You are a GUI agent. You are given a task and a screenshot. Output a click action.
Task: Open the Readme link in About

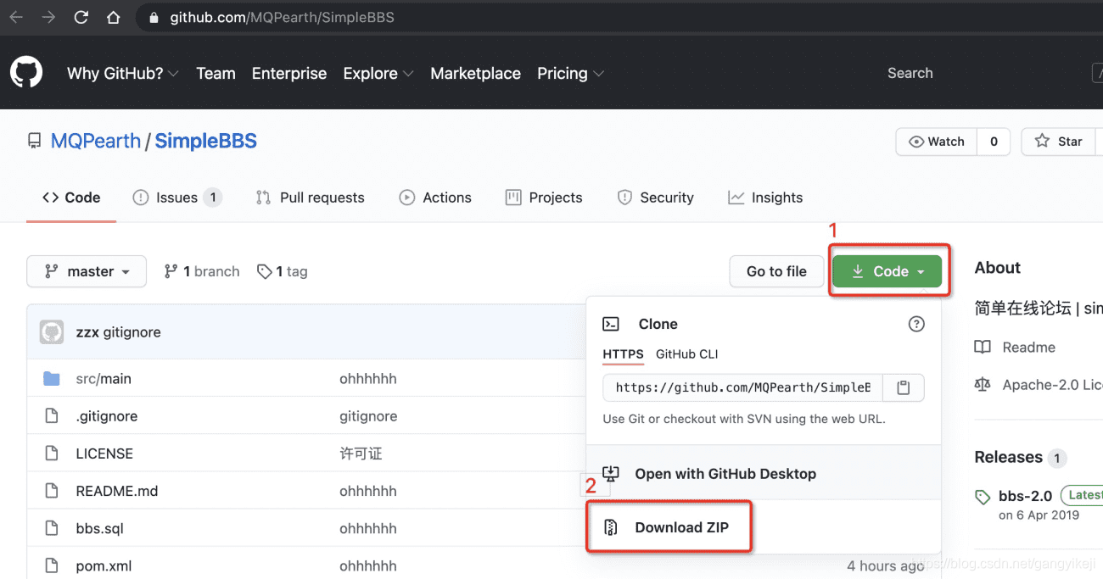click(1028, 347)
